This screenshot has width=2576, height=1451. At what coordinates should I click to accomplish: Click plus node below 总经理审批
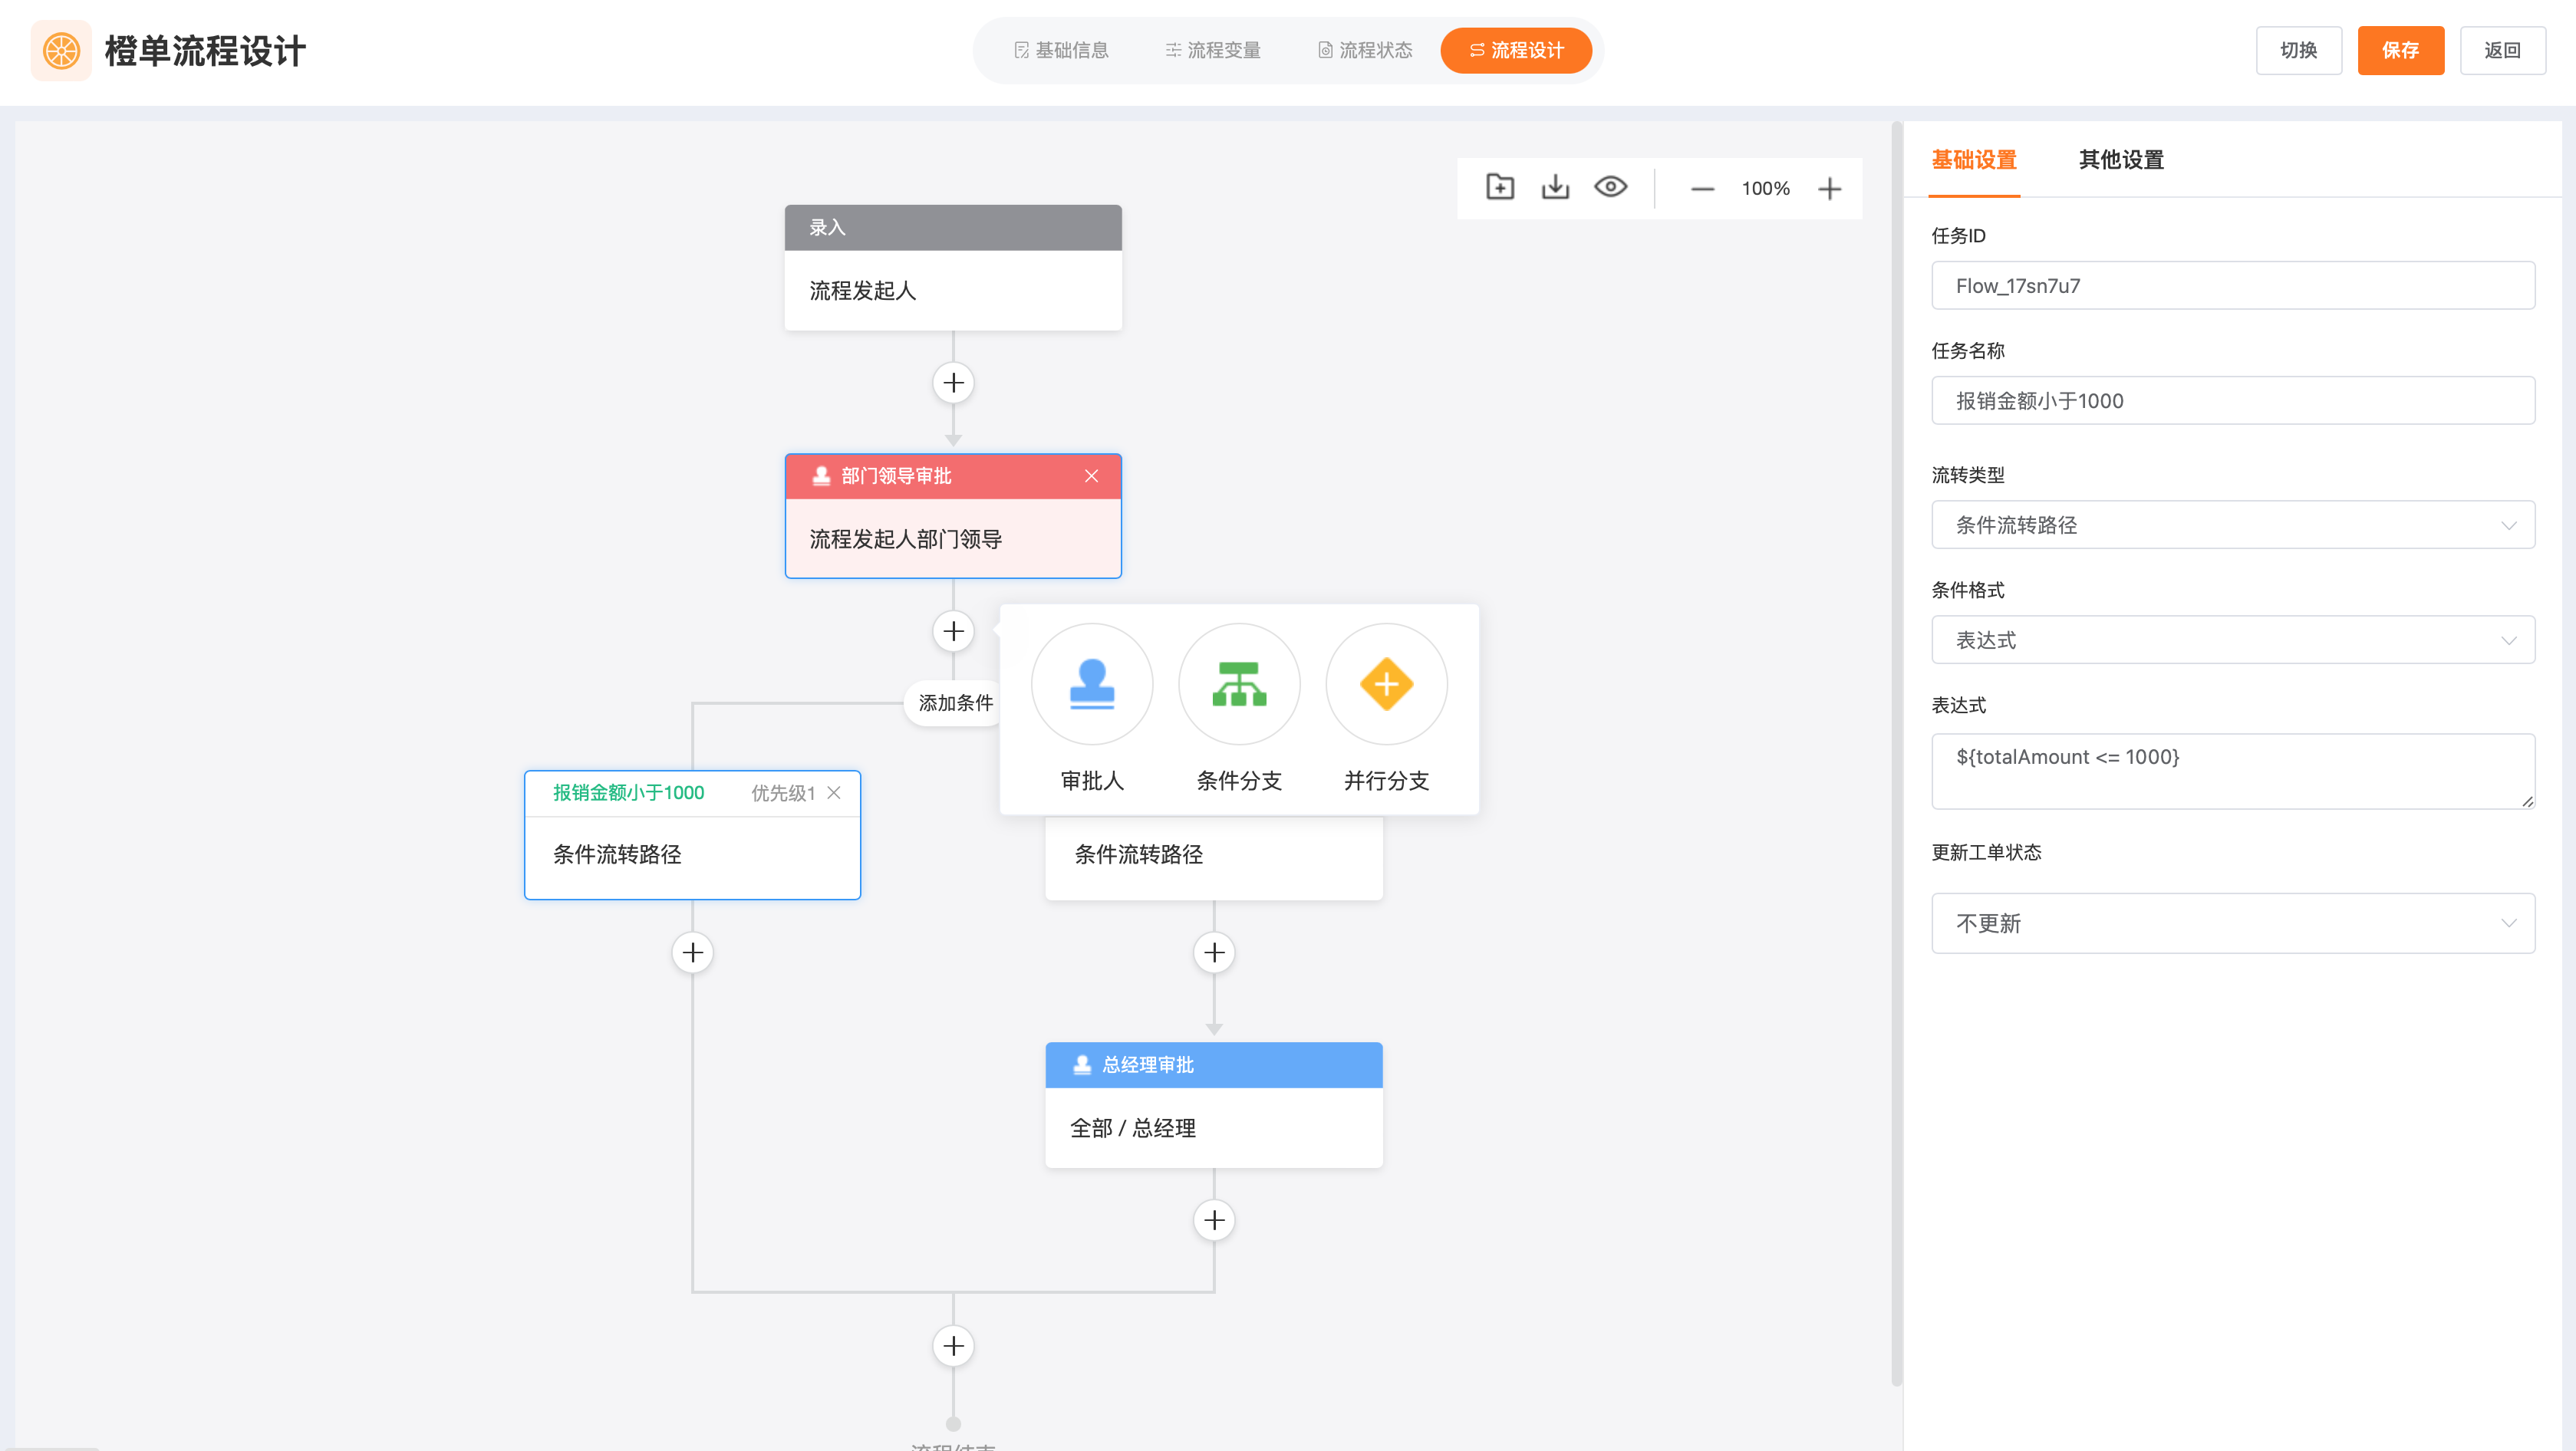coord(1213,1220)
